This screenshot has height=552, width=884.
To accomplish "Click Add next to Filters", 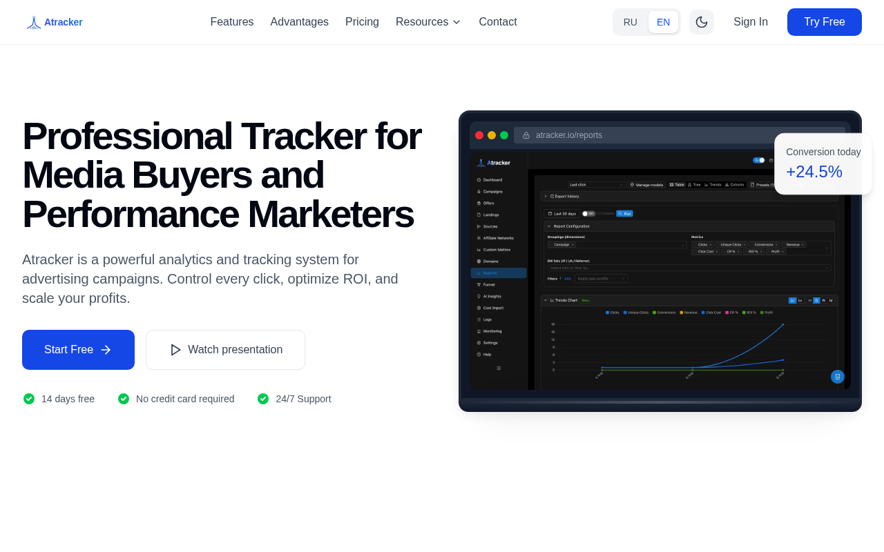I will click(x=566, y=279).
